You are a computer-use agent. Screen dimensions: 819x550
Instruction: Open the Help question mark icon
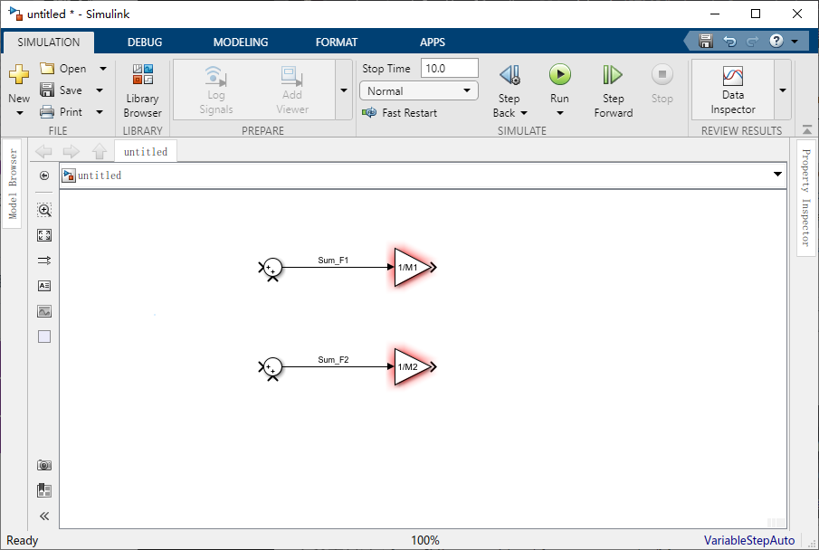coord(776,41)
